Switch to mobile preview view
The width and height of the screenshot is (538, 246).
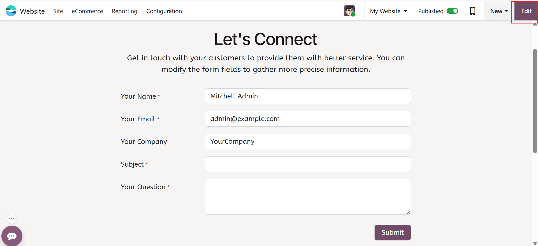473,11
